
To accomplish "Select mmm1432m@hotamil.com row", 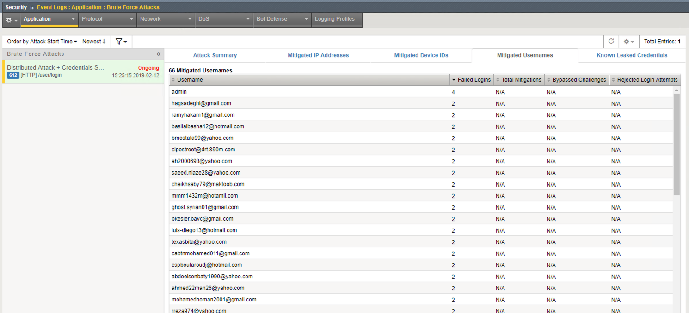I will [x=421, y=196].
